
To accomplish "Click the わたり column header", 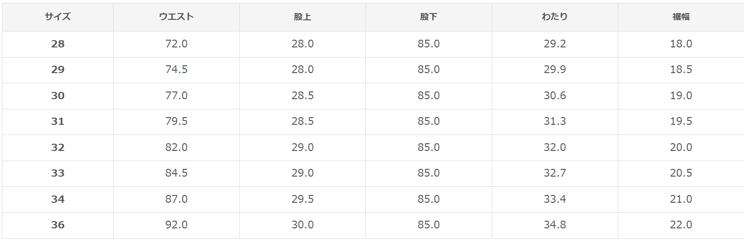I will (x=555, y=17).
